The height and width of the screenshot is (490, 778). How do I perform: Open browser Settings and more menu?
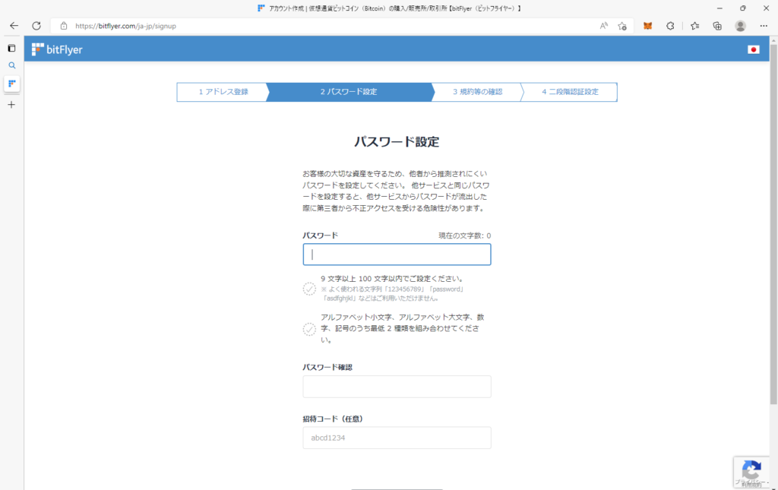tap(764, 25)
